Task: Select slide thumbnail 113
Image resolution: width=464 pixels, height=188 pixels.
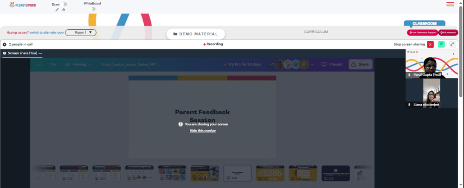Action: coord(335,173)
